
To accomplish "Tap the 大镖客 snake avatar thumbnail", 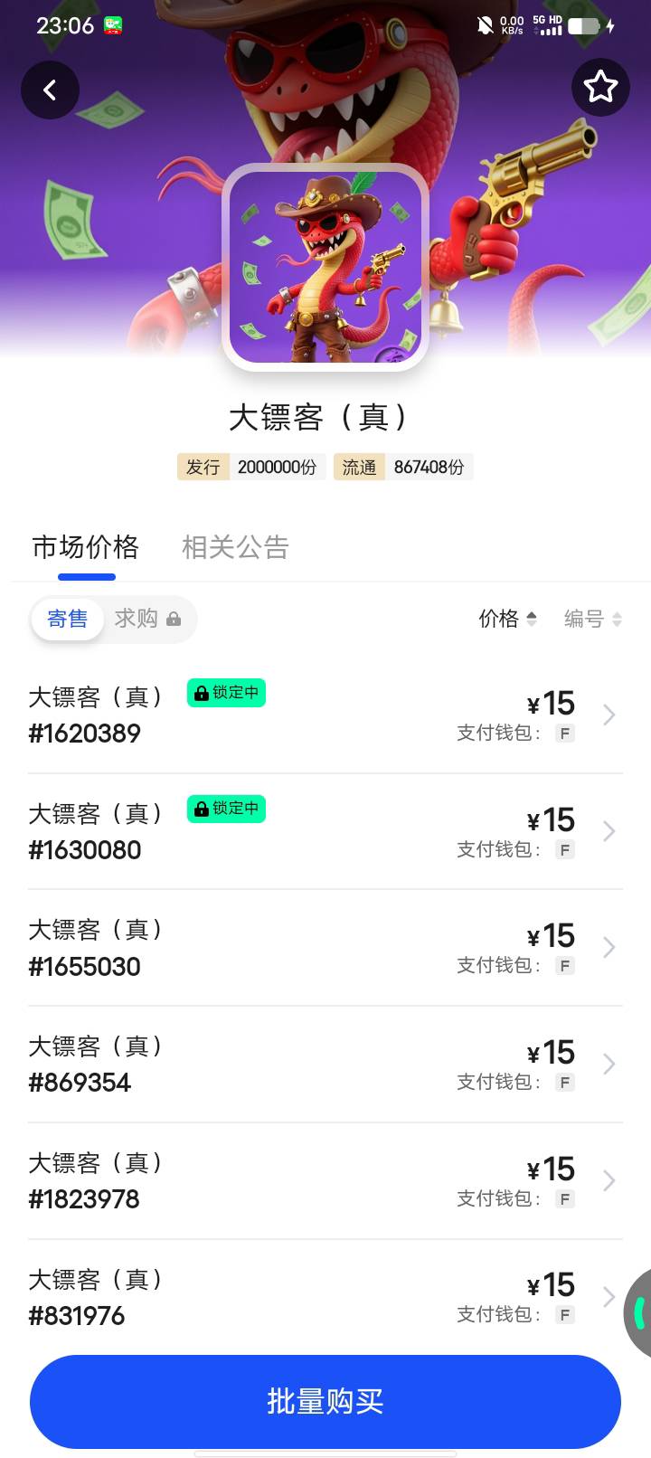I will click(x=325, y=267).
